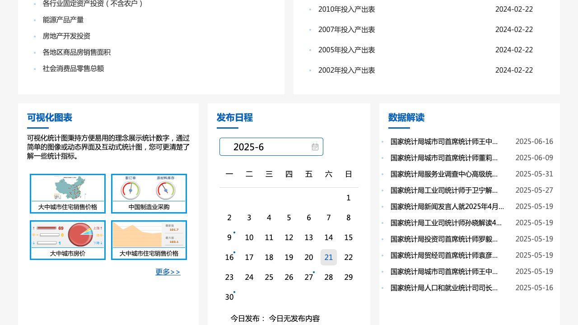Open the China map housing price thumbnail

tap(68, 193)
